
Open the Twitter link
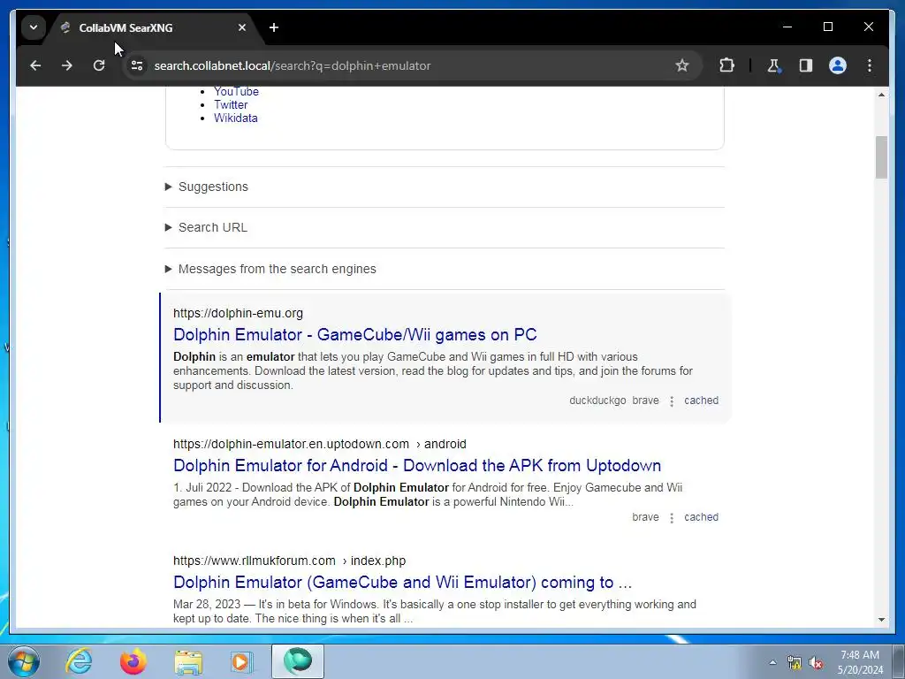tap(231, 104)
